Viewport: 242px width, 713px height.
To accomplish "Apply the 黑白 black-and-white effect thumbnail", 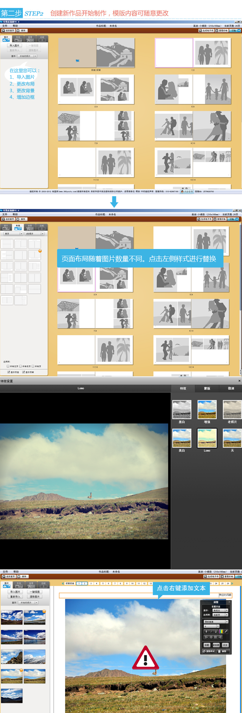I will point(182,409).
